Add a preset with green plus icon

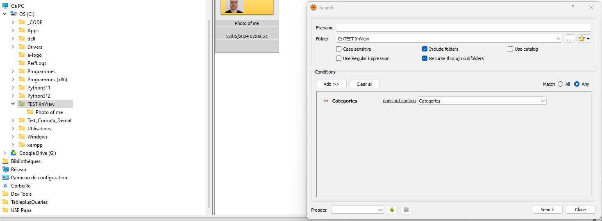point(392,210)
